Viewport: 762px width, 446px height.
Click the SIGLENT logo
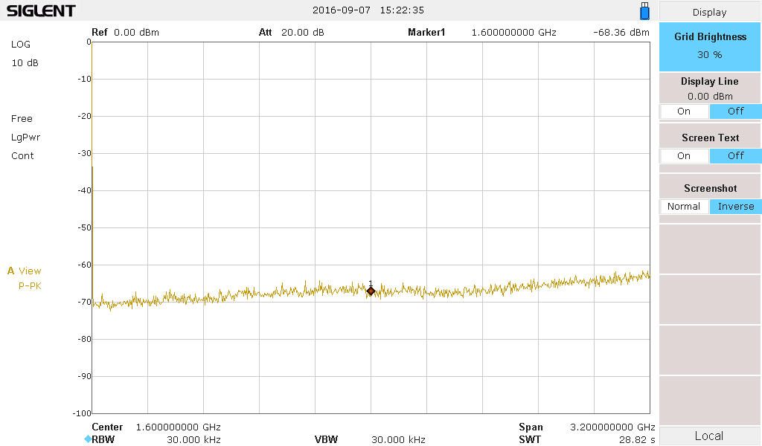(x=41, y=11)
